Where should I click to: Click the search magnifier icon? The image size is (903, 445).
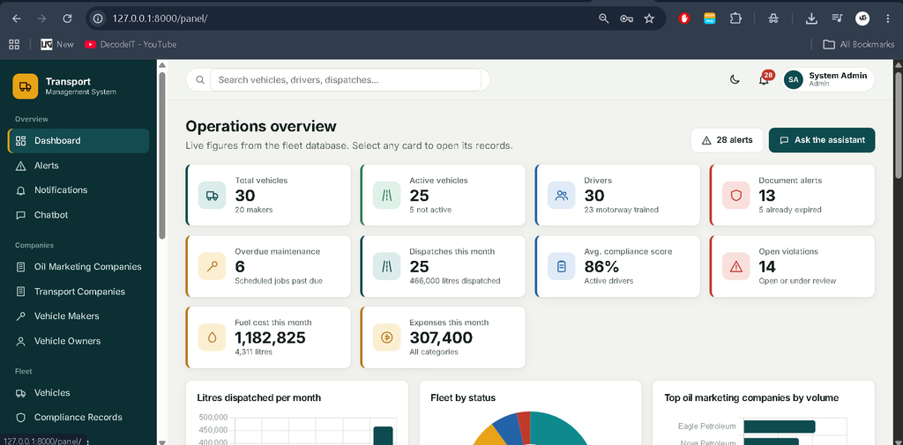tap(200, 80)
